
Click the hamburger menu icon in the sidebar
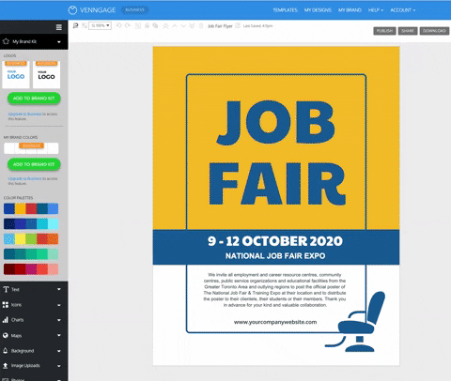click(59, 27)
